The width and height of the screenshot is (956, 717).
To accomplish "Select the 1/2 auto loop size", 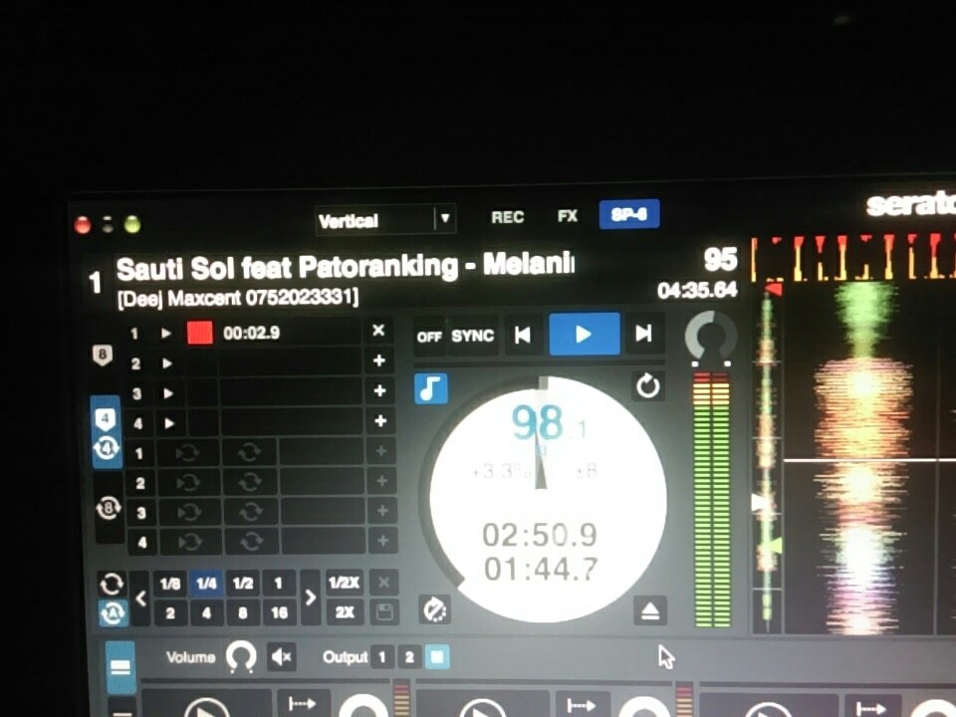I will (243, 584).
